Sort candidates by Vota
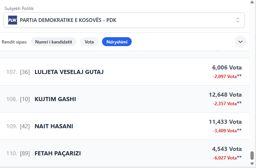This screenshot has width=256, height=168. (89, 42)
